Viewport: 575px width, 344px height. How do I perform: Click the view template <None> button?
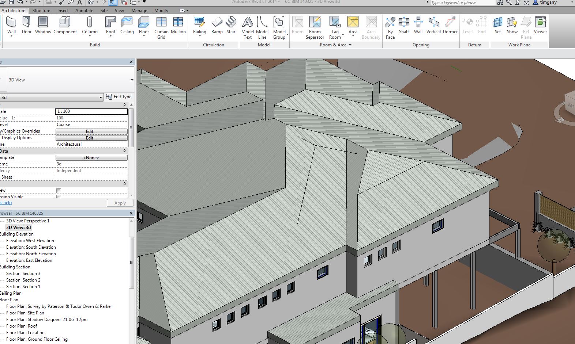pyautogui.click(x=91, y=158)
